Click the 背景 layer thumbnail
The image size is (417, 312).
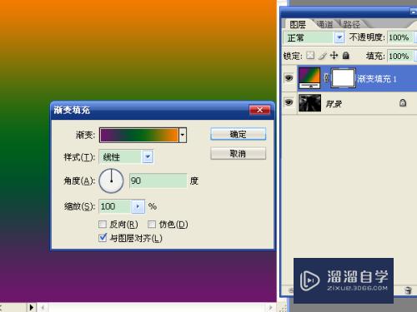point(309,103)
